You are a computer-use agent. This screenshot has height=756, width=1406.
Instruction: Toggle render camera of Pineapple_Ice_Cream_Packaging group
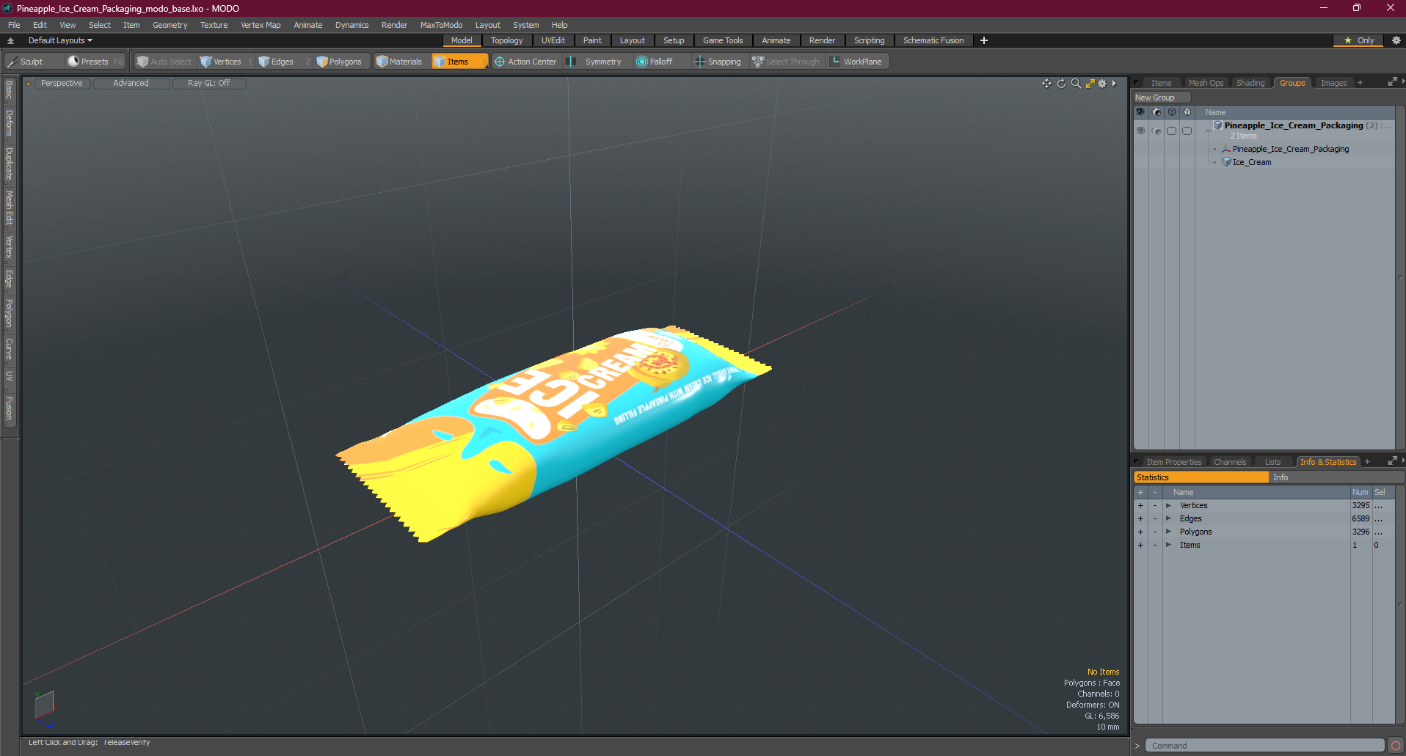click(1157, 131)
